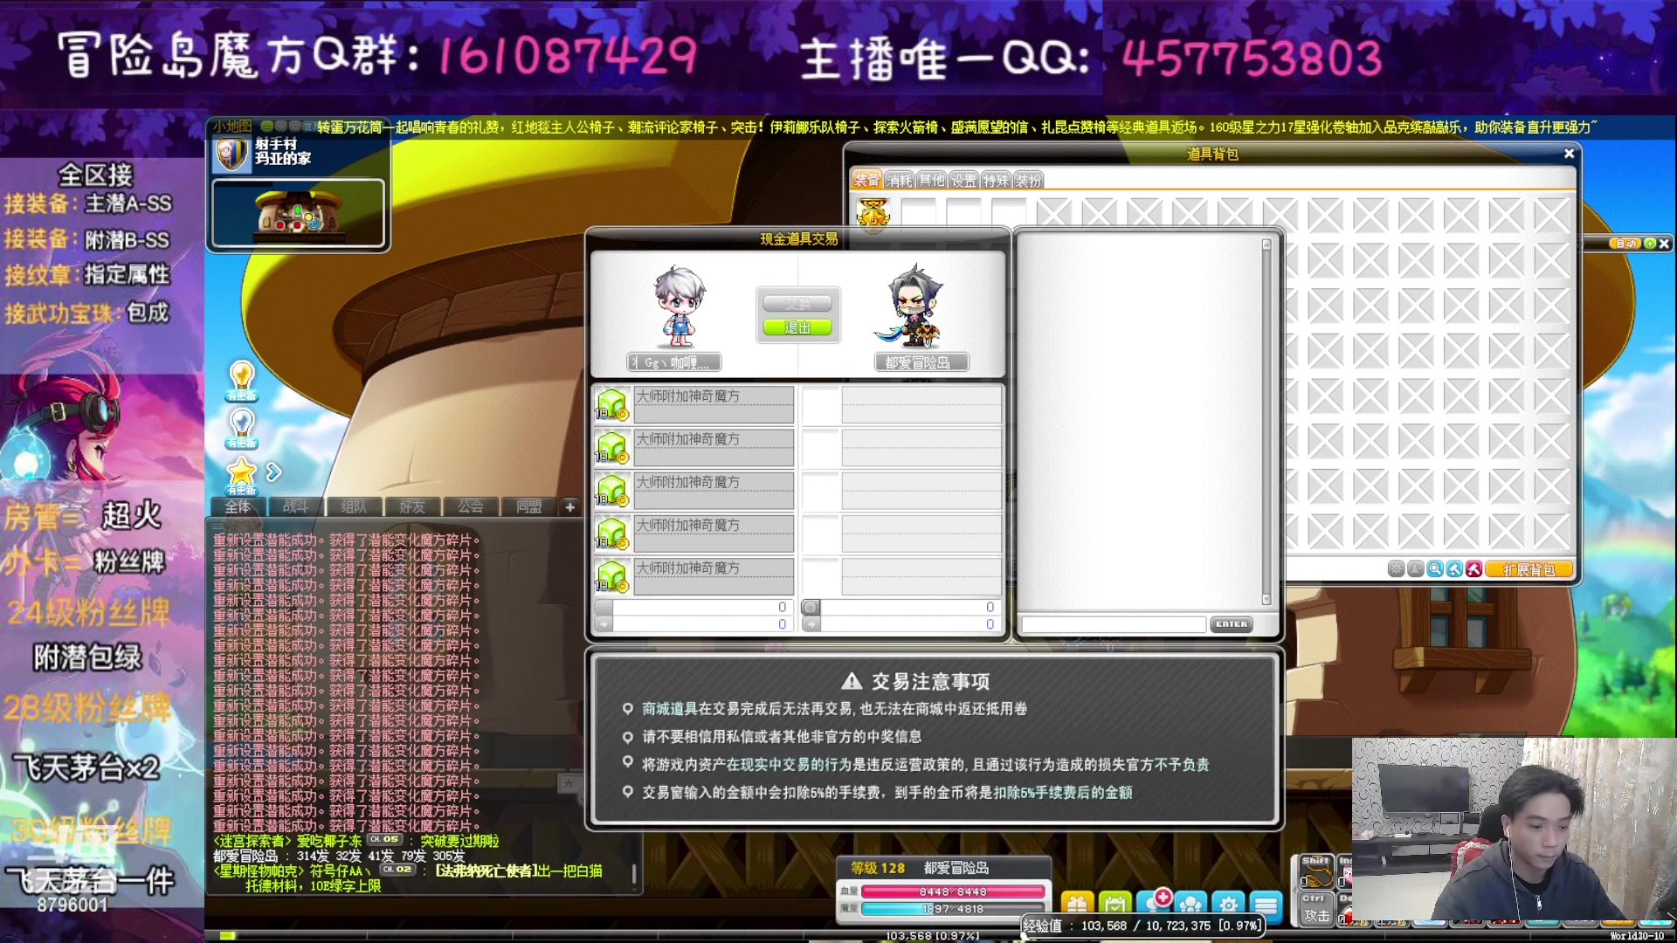Click the first cube item in trade window
The height and width of the screenshot is (943, 1677).
[612, 405]
